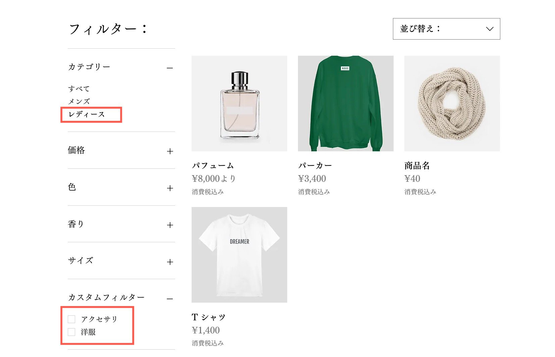
Task: Click the T シャツ product name link
Action: [x=209, y=317]
